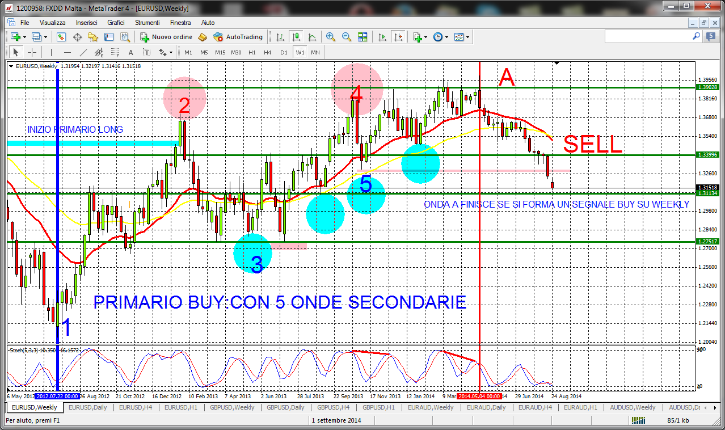
Task: Open the Visualizza menu
Action: tap(52, 23)
